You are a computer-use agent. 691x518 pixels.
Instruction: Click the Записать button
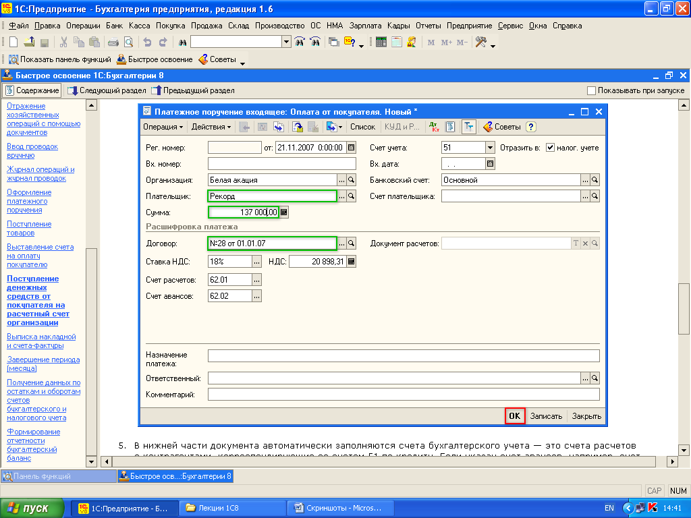click(x=546, y=415)
